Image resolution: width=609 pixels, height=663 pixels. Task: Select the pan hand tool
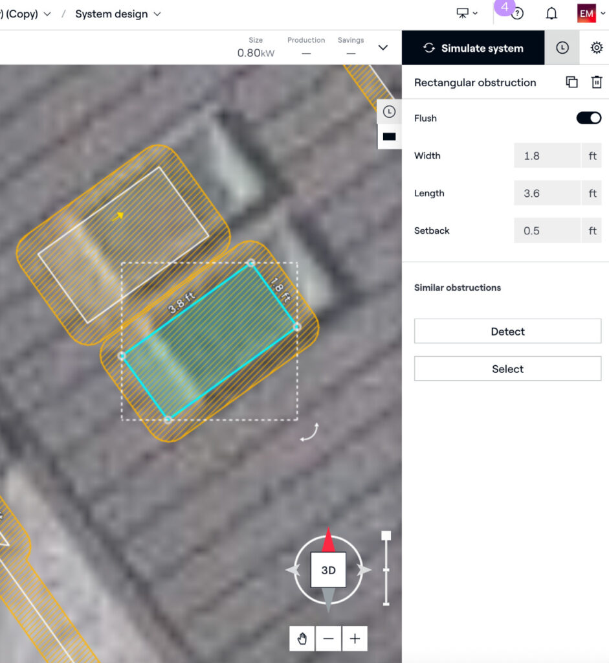[302, 639]
